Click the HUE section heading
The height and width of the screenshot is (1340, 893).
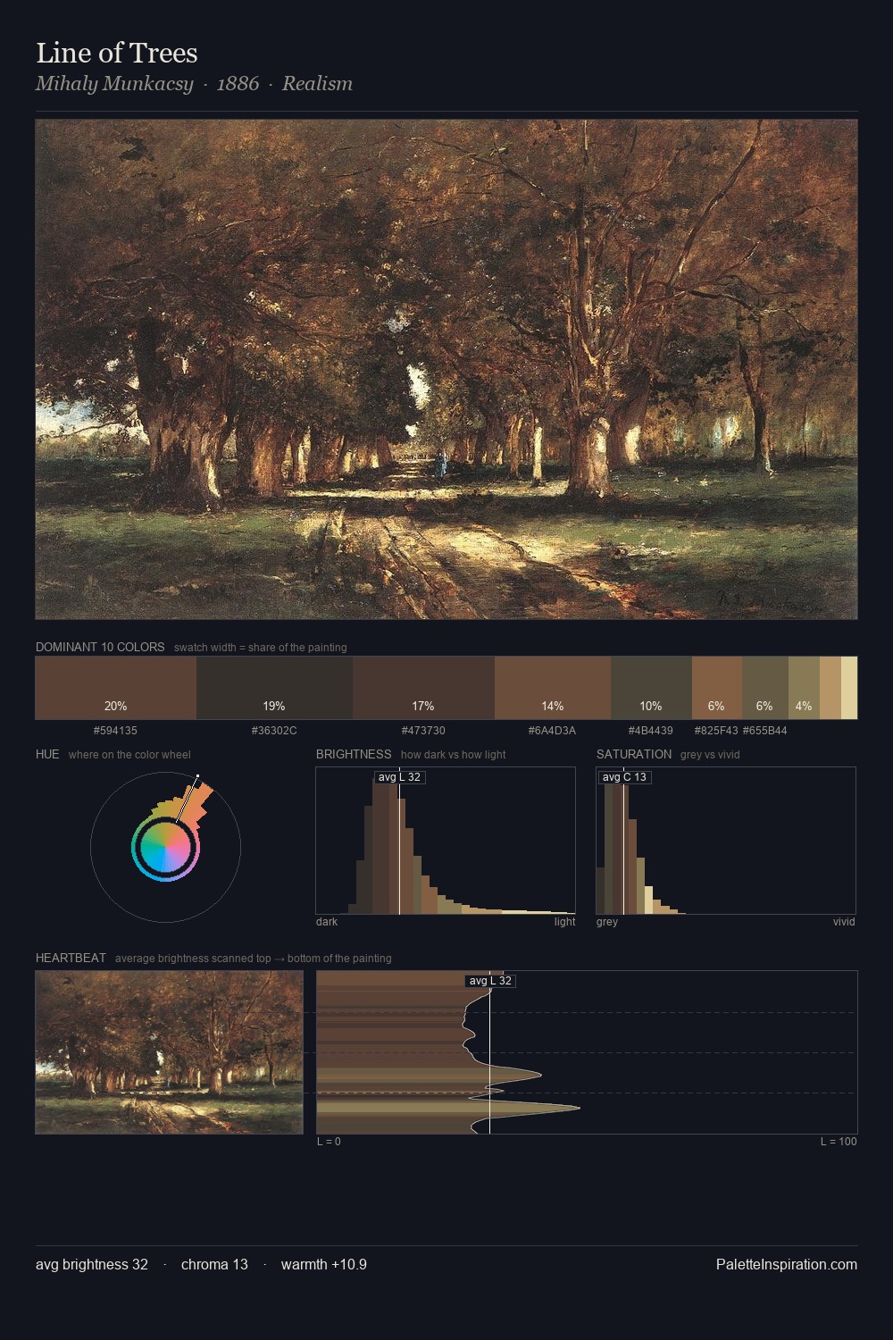coord(47,754)
